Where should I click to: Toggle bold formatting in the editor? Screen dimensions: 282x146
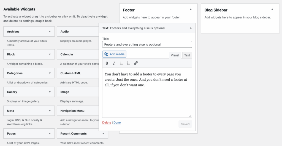(107, 63)
